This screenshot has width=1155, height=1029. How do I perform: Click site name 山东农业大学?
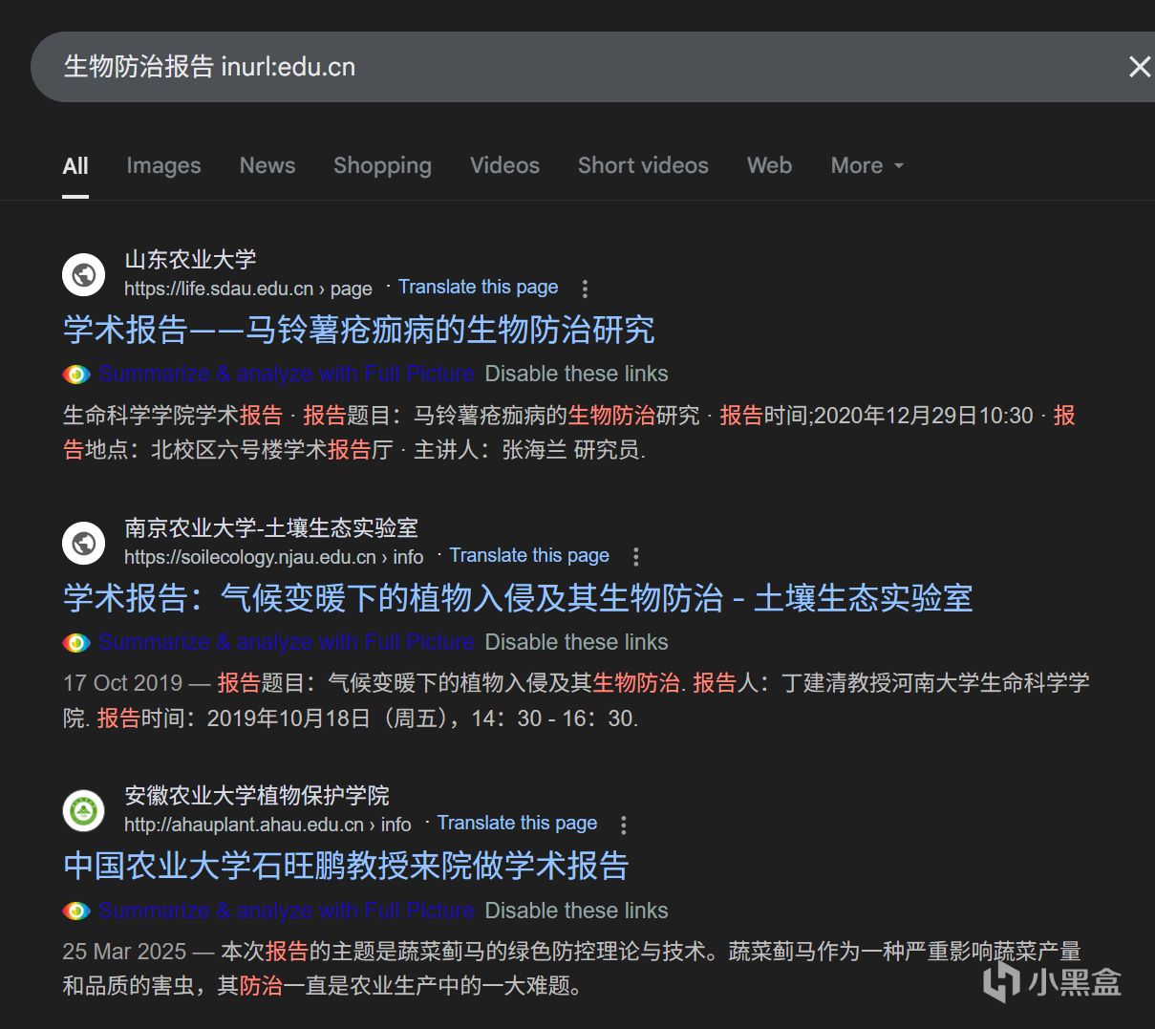[x=190, y=259]
